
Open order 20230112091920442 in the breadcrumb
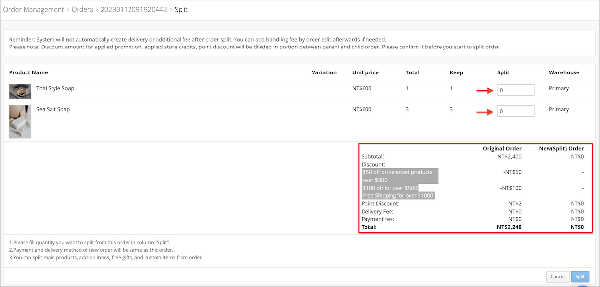[x=133, y=9]
